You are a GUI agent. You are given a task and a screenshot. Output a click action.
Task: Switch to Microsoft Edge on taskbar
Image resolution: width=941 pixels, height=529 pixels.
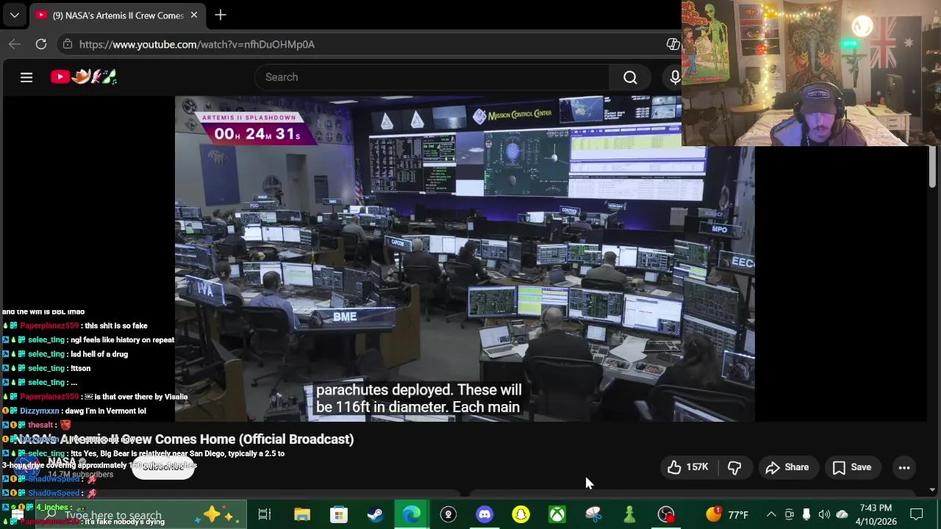click(x=411, y=514)
